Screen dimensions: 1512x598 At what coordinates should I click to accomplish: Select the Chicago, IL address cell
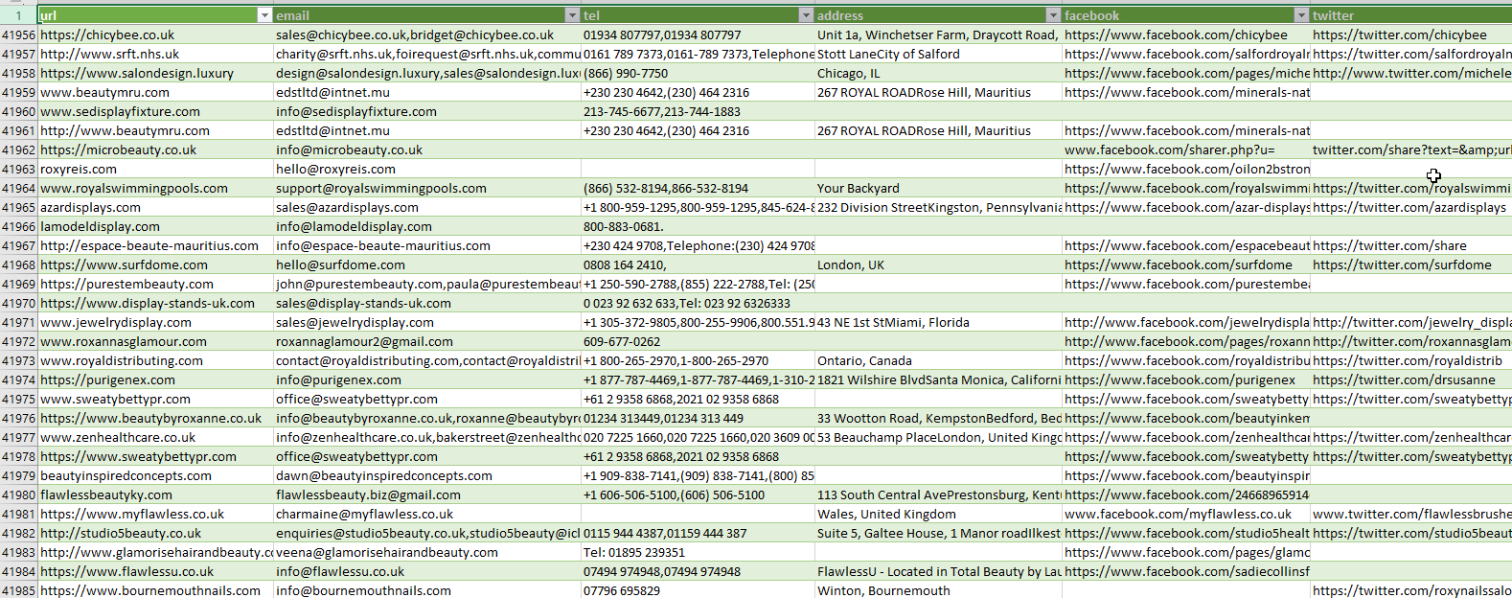point(938,73)
